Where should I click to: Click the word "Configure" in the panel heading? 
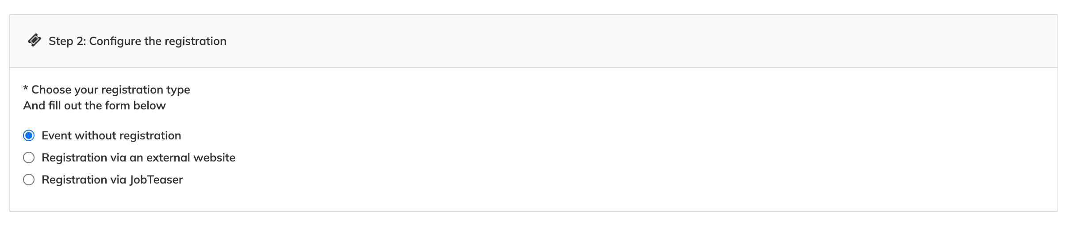(x=115, y=41)
